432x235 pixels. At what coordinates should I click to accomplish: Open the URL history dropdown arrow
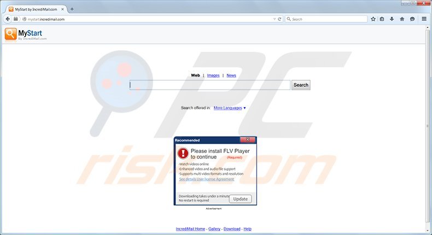(275, 19)
